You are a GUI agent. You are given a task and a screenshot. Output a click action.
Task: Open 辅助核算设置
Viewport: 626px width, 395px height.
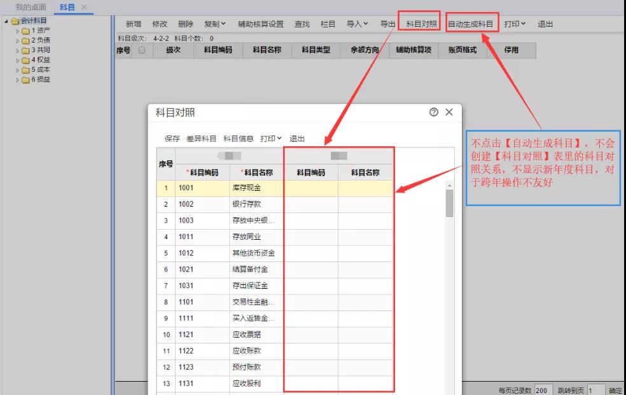(x=261, y=24)
